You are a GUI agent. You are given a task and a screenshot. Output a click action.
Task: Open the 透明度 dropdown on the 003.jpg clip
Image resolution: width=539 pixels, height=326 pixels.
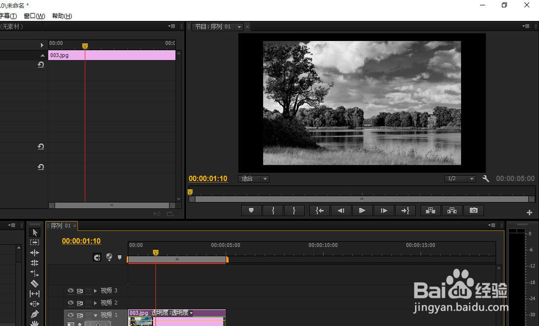click(x=191, y=313)
